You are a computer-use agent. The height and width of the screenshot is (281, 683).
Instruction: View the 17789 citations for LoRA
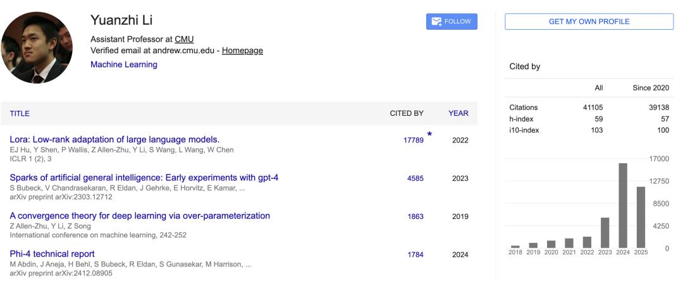(414, 140)
